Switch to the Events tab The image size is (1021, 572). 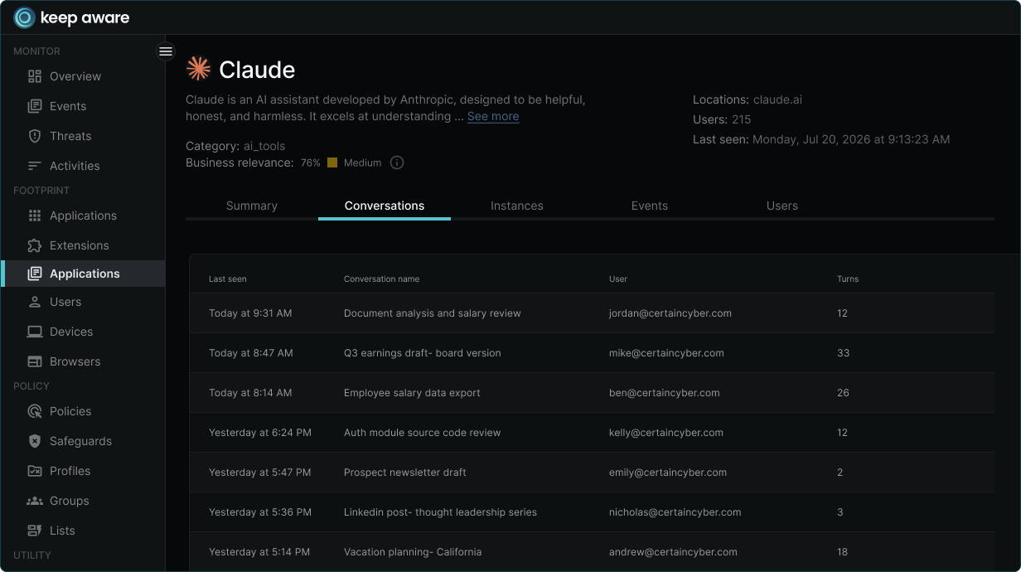(650, 206)
